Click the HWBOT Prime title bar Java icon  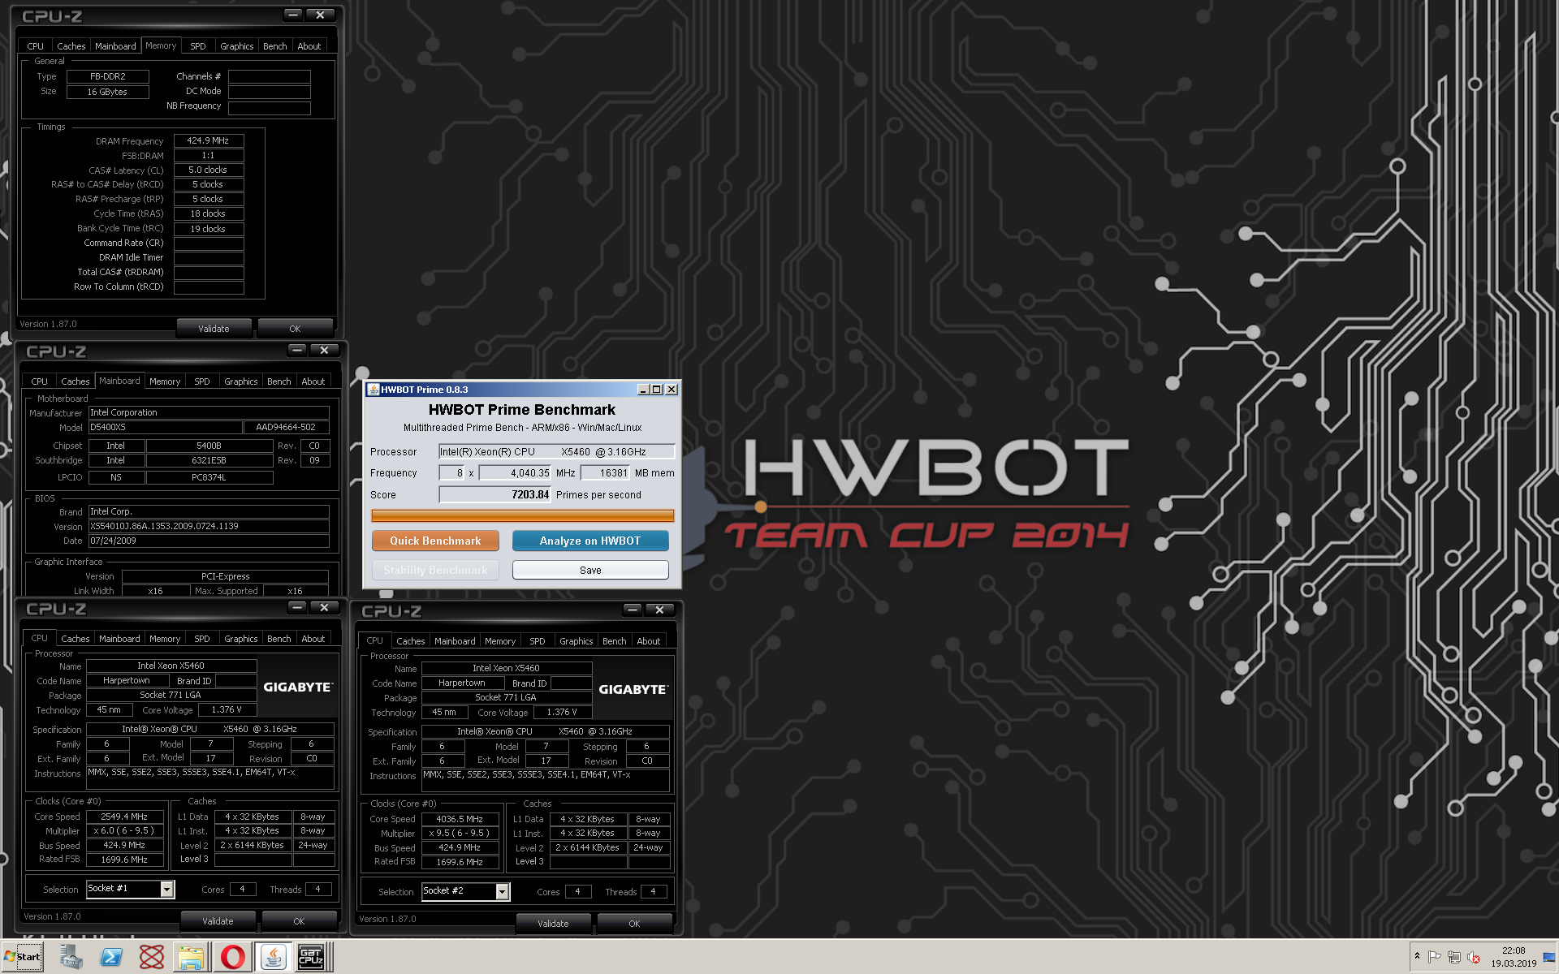point(374,390)
